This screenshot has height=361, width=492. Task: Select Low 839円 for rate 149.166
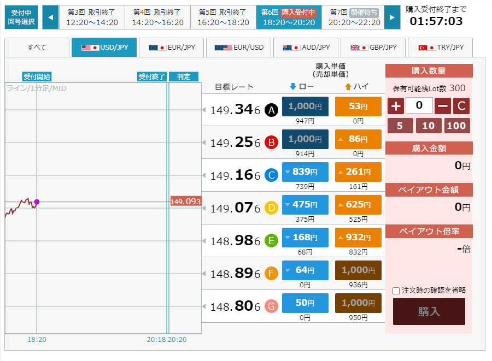pos(305,171)
